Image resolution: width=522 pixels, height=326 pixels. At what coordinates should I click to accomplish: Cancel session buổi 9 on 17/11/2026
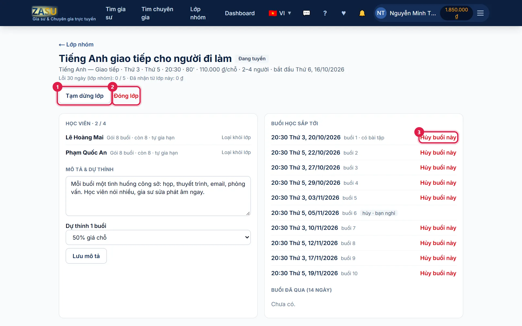[438, 258]
